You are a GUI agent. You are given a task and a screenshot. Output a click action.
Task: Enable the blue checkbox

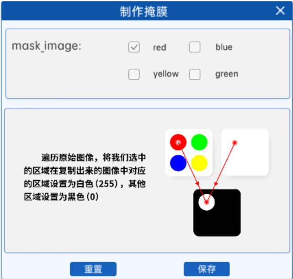[x=195, y=47]
